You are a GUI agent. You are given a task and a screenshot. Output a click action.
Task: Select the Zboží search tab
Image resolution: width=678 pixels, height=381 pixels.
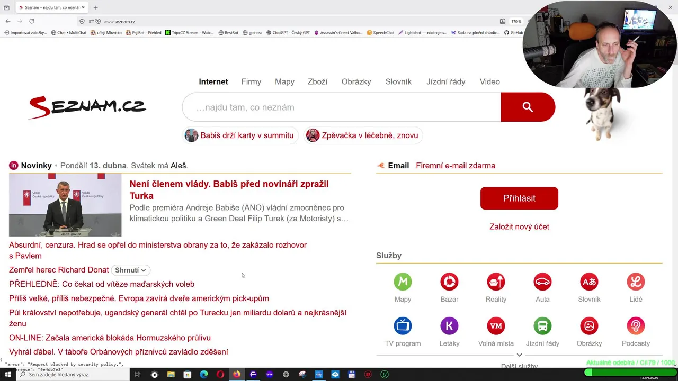[x=317, y=81]
